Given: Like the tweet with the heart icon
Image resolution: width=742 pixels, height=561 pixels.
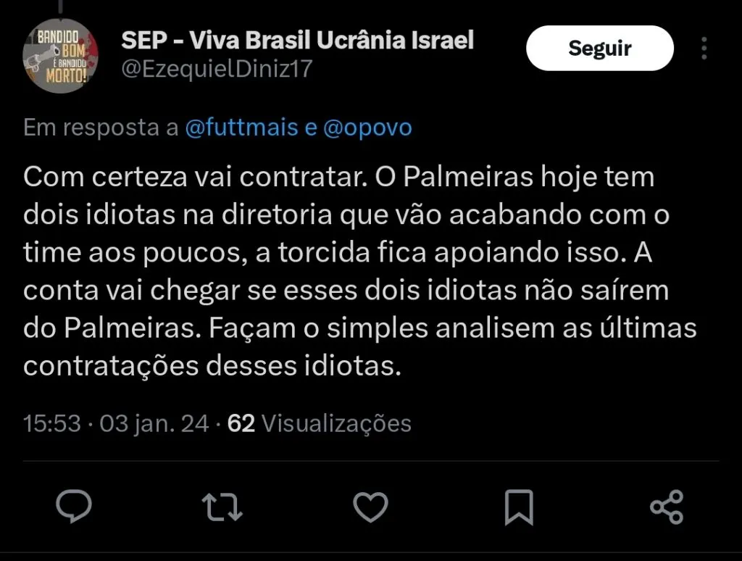Looking at the screenshot, I should (x=370, y=506).
